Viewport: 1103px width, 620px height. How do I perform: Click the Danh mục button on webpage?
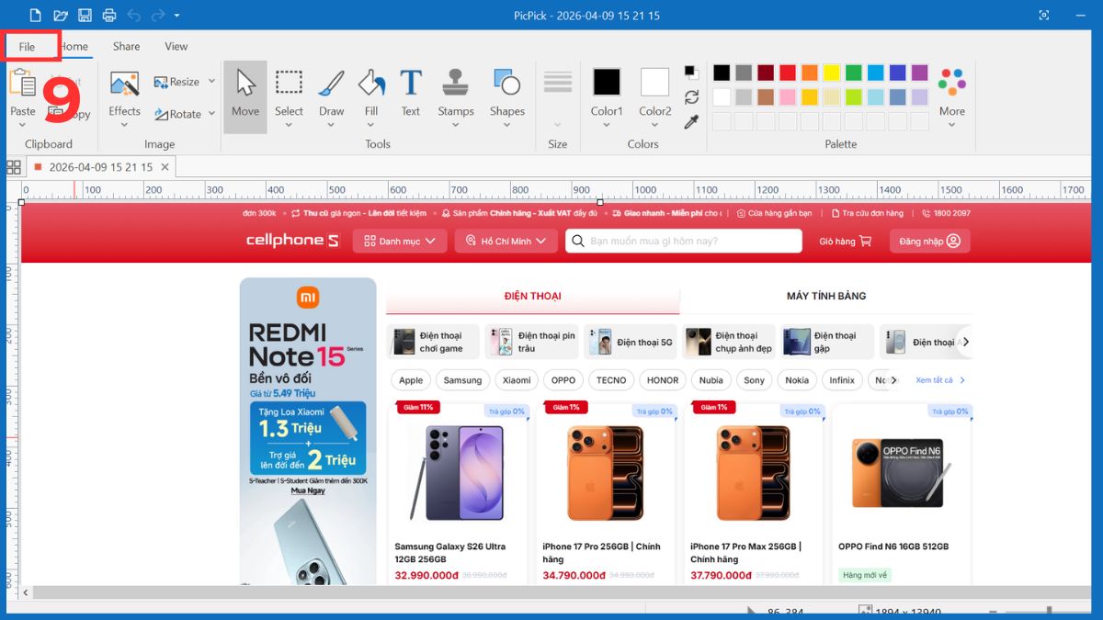pos(400,241)
